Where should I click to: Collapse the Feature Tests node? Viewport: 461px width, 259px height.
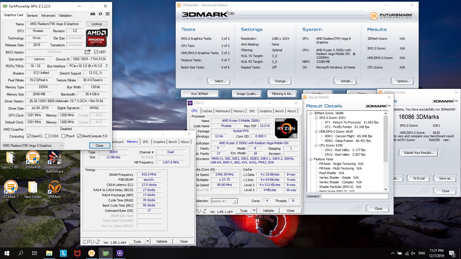pyautogui.click(x=311, y=159)
